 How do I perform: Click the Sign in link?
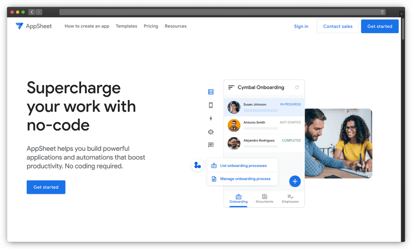pyautogui.click(x=301, y=26)
